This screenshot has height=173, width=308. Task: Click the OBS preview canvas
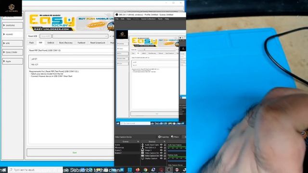[151, 77]
